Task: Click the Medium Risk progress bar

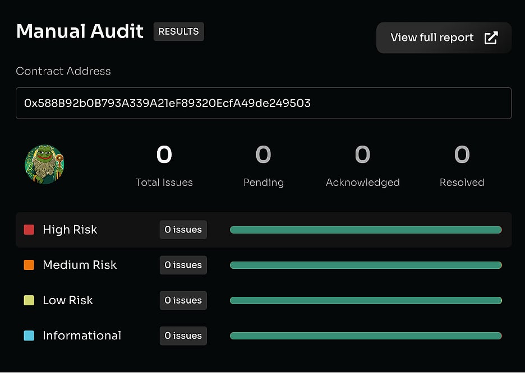Action: tap(365, 265)
